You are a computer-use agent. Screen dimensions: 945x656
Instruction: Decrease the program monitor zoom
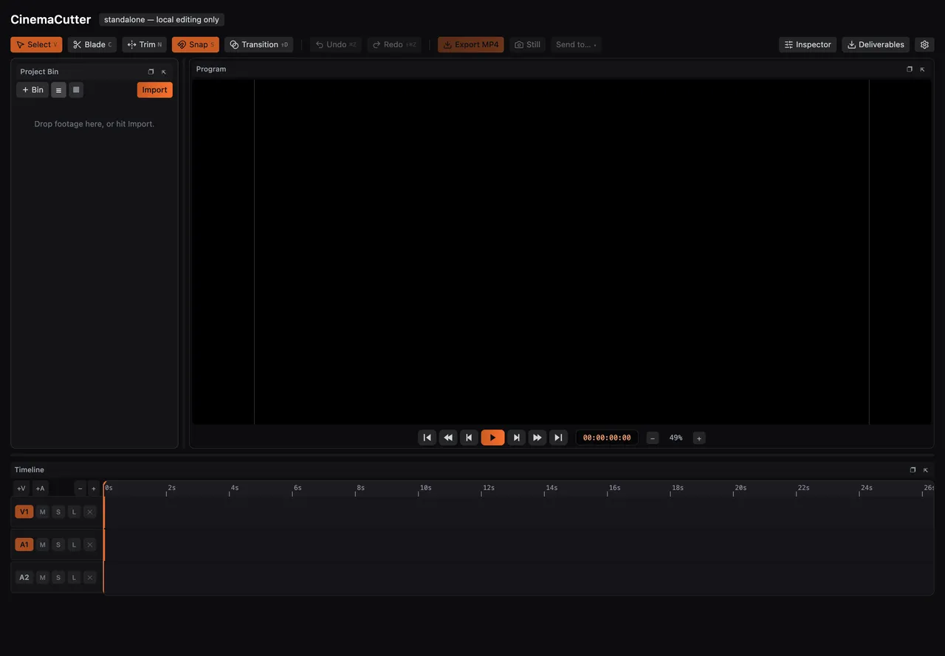pyautogui.click(x=653, y=438)
